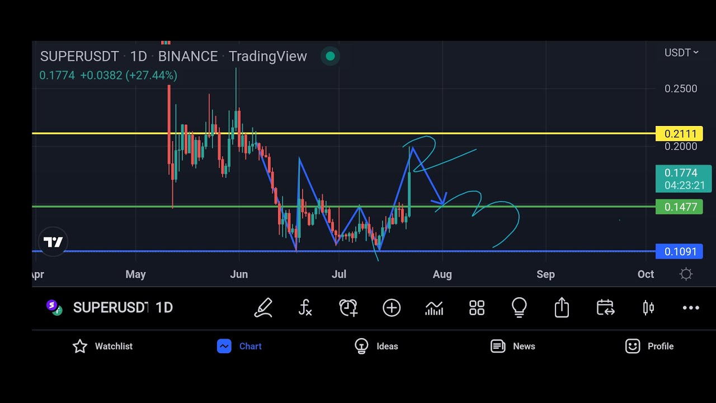Open the layout grid squares icon

pos(477,308)
